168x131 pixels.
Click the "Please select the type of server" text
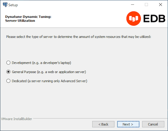(x=78, y=37)
